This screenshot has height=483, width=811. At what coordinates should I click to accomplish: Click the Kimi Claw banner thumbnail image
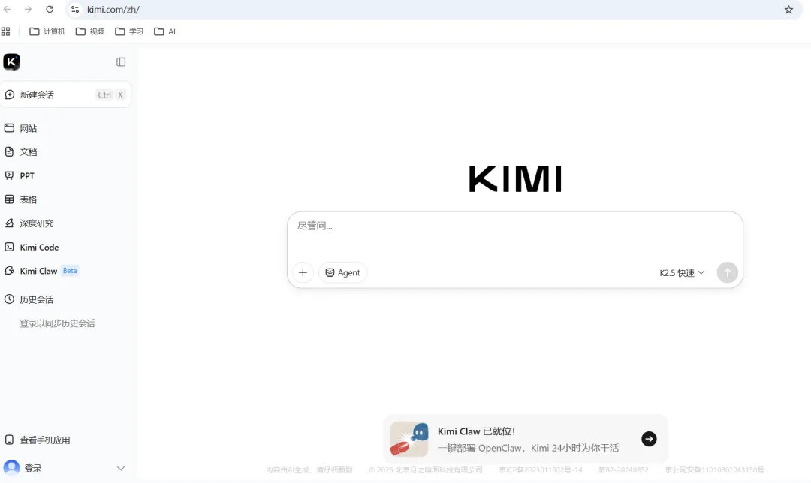[409, 439]
